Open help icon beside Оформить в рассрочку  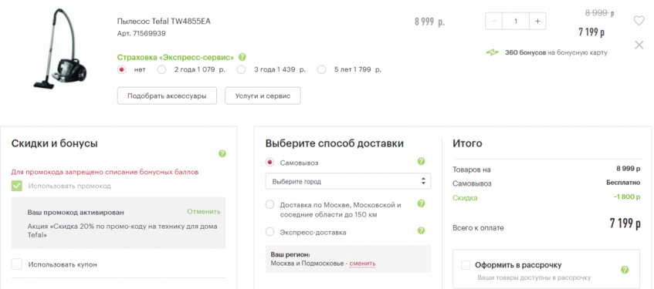(625, 270)
